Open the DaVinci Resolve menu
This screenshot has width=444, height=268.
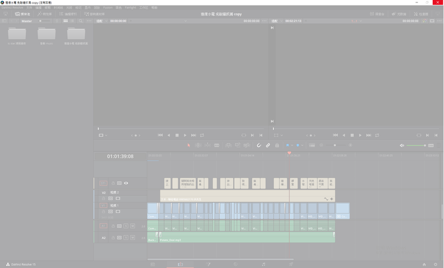coord(12,7)
